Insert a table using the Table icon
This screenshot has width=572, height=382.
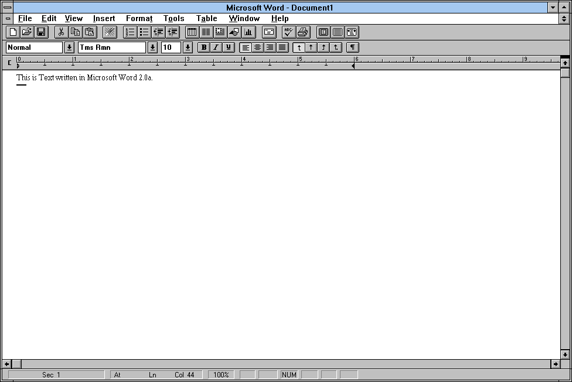click(192, 32)
